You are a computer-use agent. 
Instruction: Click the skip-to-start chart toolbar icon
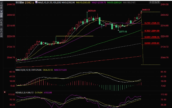point(153,2)
